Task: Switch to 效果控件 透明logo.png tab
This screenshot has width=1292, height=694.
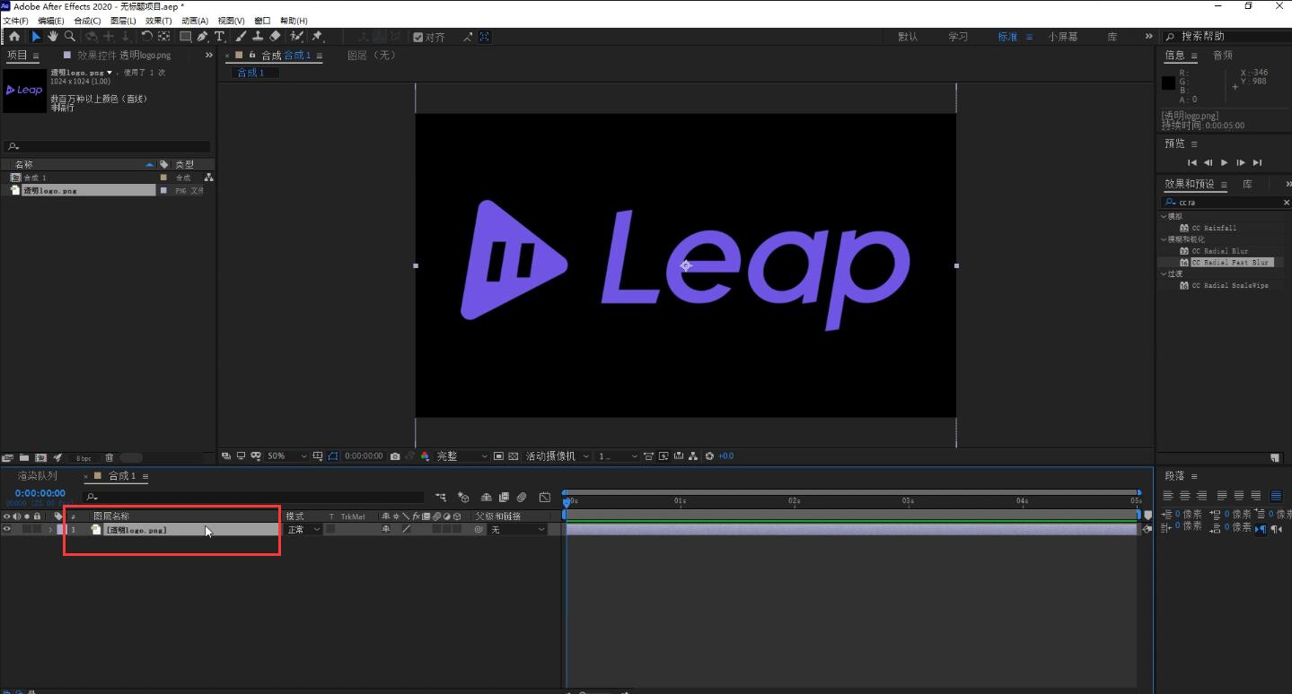Action: tap(124, 56)
